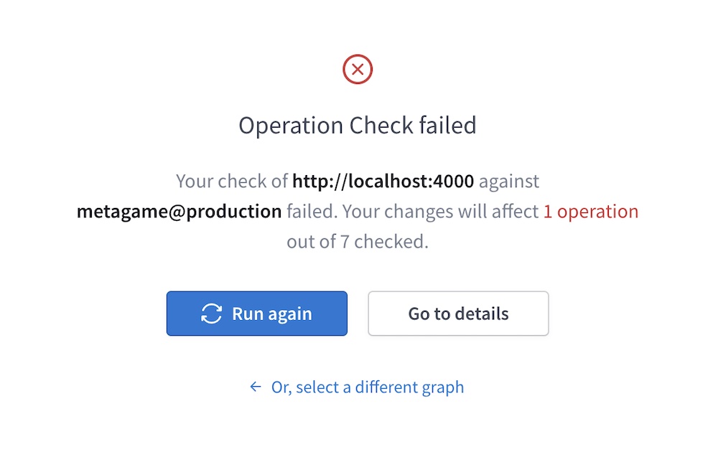Select the metagame@production variant name
The height and width of the screenshot is (452, 718).
point(178,211)
